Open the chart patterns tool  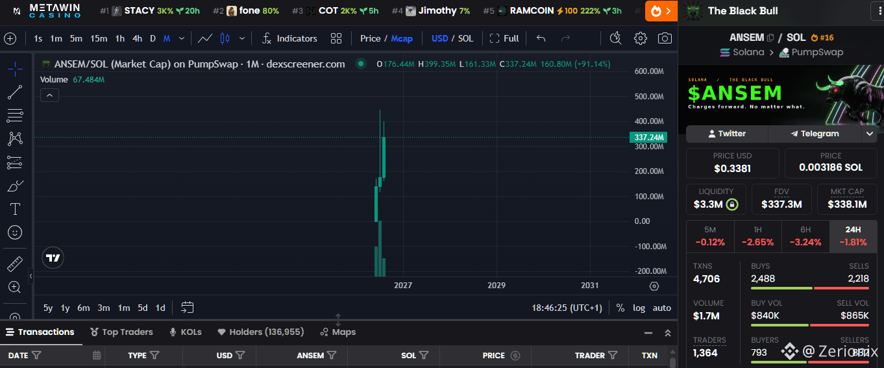coord(15,138)
